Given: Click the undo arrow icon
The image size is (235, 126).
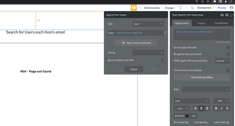Looking at the screenshot, I should click(x=180, y=8).
